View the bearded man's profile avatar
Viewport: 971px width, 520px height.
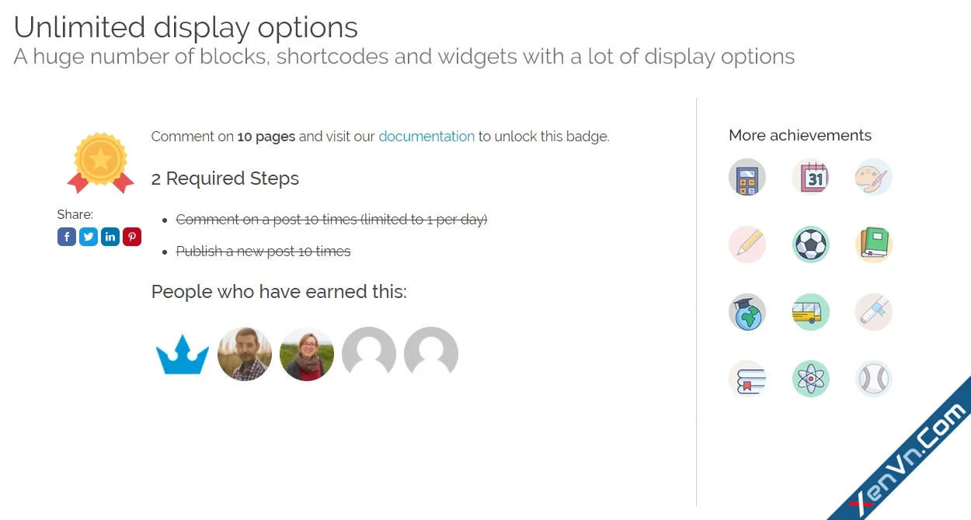[x=245, y=354]
